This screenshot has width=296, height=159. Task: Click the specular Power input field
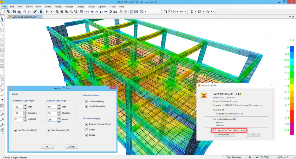click(52, 119)
